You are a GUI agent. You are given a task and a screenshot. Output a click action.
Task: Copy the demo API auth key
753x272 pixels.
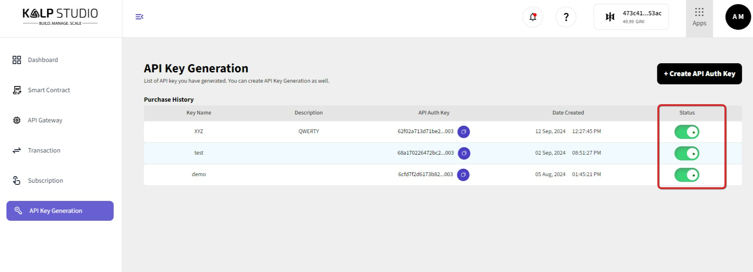(463, 175)
